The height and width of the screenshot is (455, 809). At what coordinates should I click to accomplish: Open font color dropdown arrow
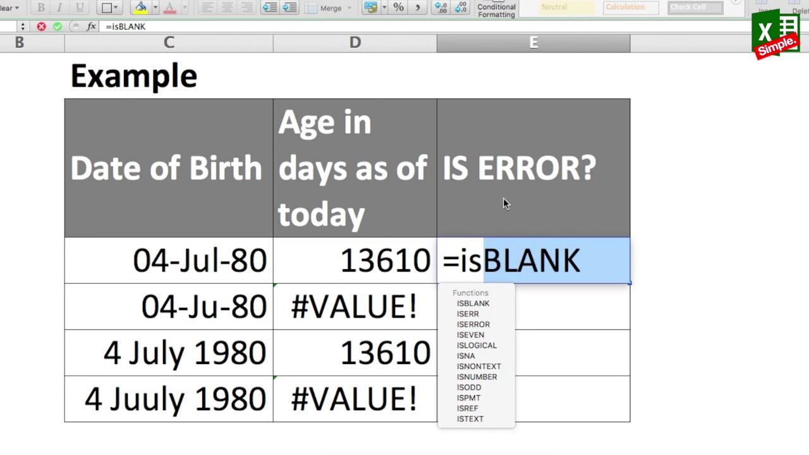coord(184,8)
